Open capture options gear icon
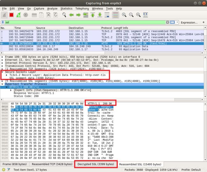 25,15
